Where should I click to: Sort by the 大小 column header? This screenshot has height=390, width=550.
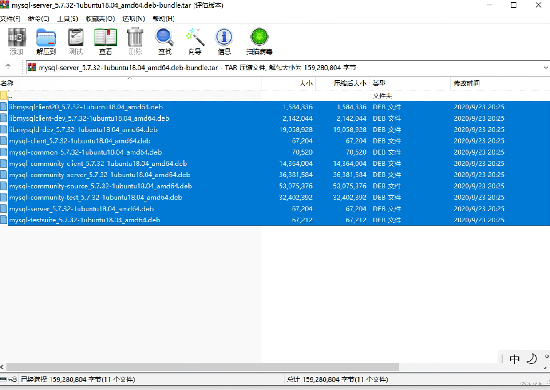point(289,83)
